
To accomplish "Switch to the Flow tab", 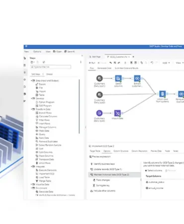I will coord(92,68).
